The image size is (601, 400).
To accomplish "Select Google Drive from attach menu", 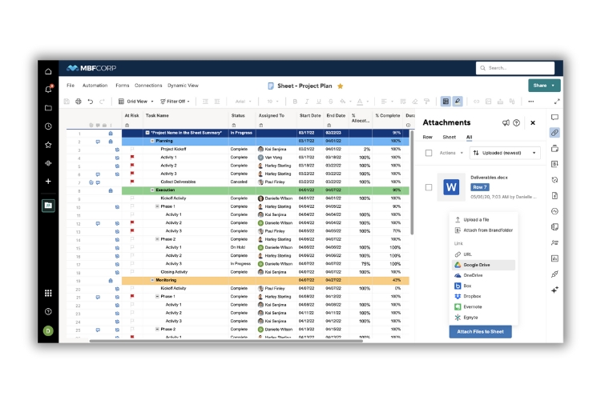I will tap(484, 265).
